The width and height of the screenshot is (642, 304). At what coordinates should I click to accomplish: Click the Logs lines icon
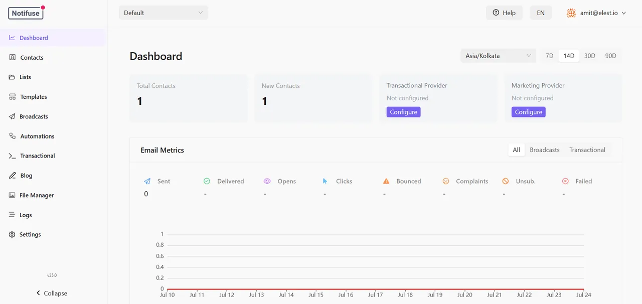12,215
